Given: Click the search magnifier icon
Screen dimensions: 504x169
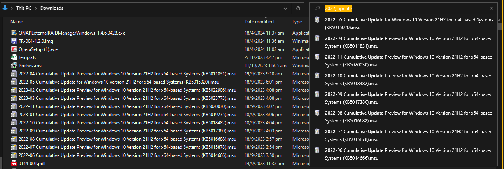Looking at the screenshot, I should click(x=317, y=8).
